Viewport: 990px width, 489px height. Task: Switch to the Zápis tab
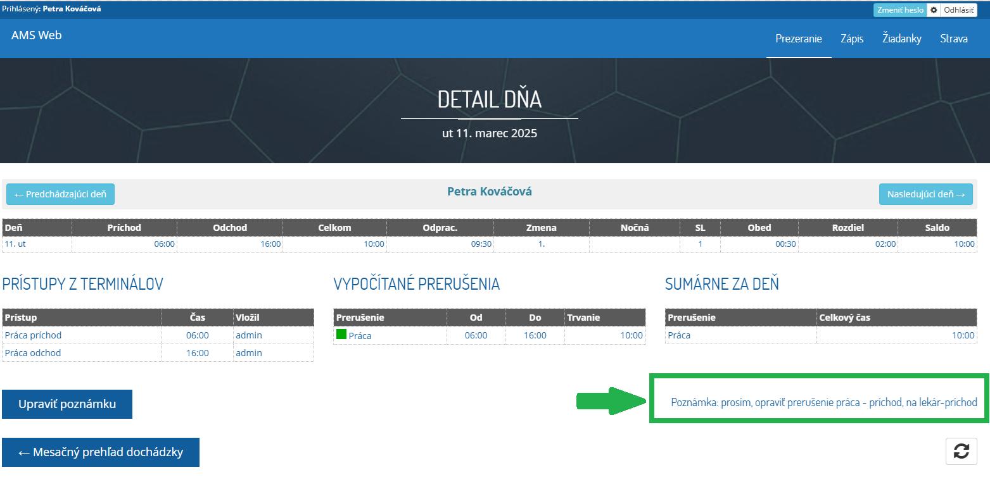[852, 39]
